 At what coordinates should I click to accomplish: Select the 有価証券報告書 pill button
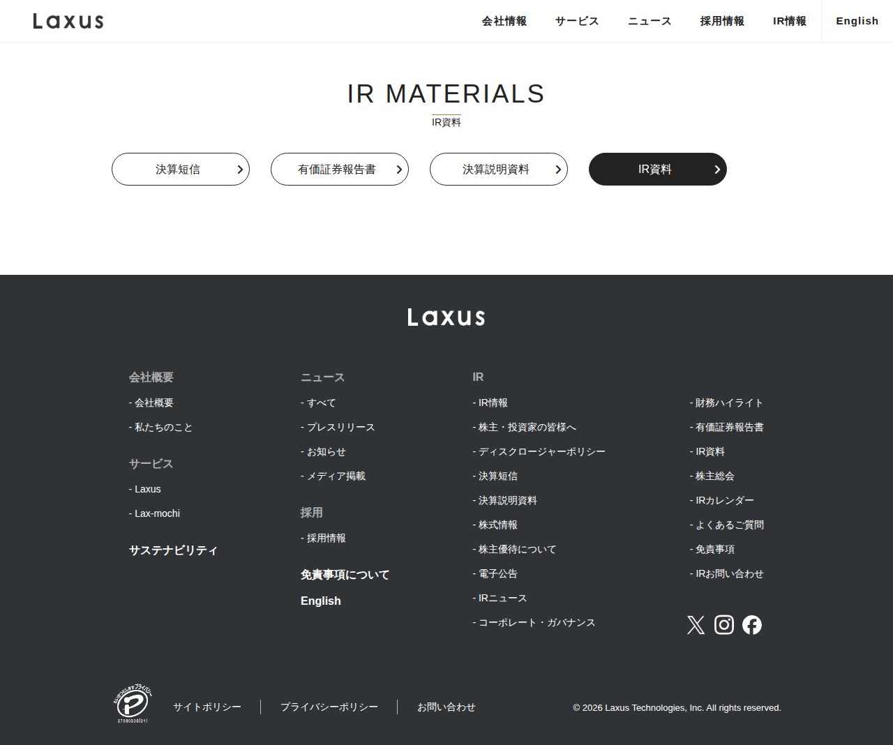[340, 170]
